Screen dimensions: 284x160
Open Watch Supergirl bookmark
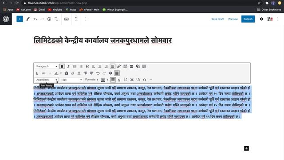click(115, 10)
